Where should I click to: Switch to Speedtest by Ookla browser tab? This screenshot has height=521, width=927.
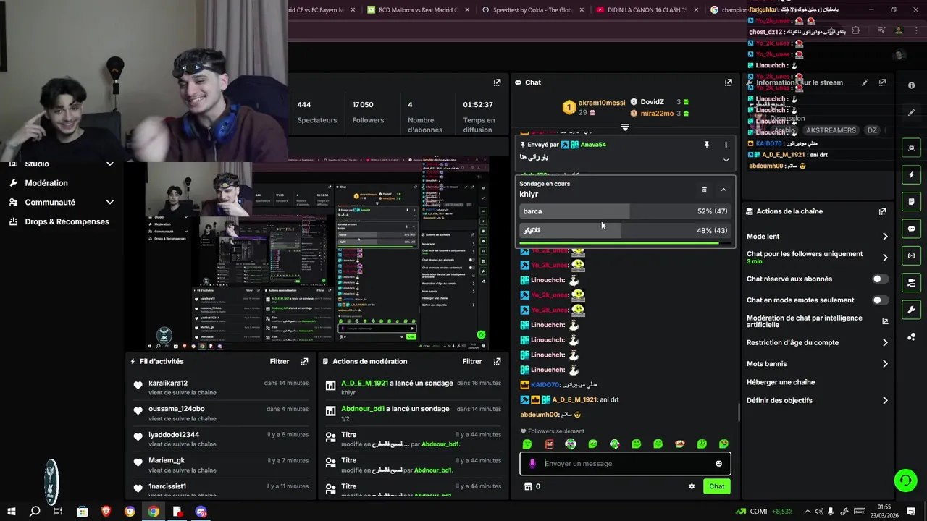click(x=533, y=10)
